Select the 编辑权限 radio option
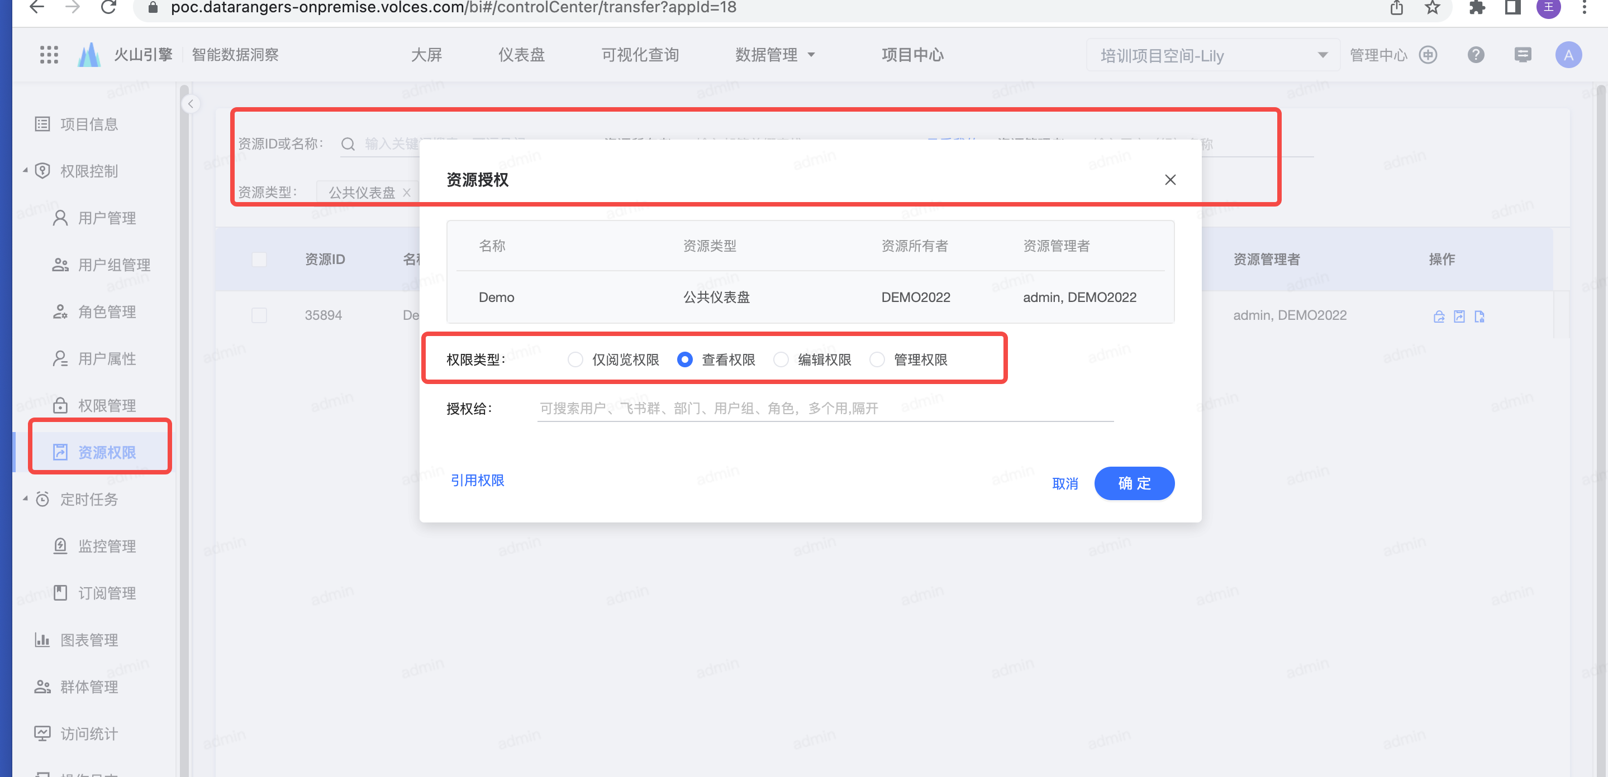 (x=781, y=360)
